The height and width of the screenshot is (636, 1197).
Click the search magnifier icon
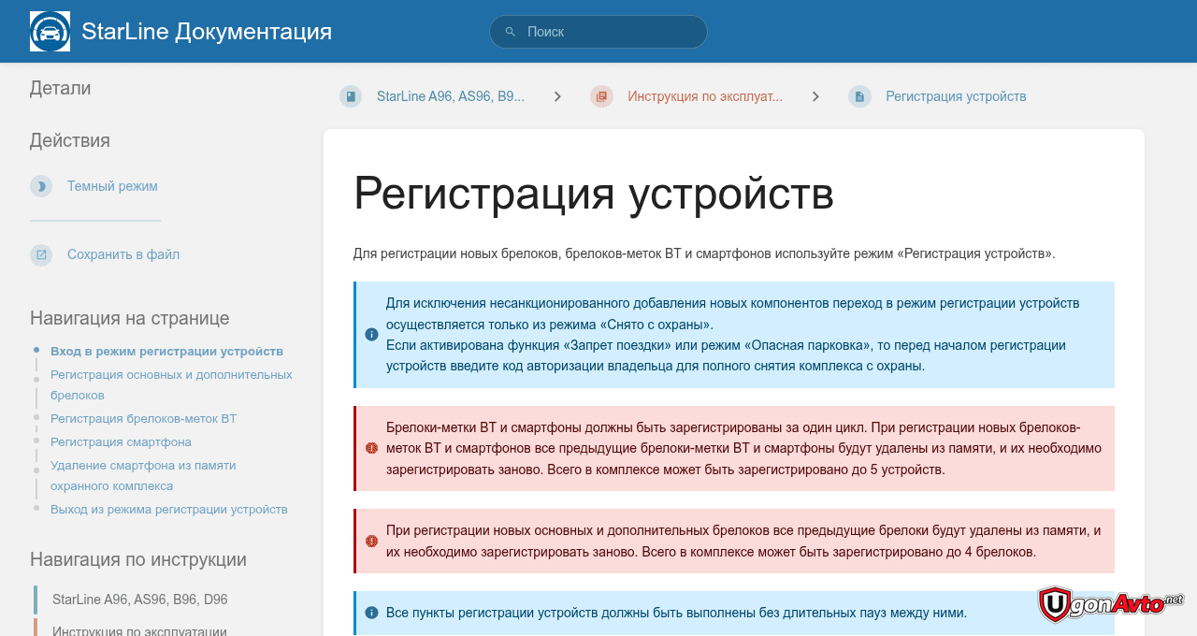[x=510, y=32]
